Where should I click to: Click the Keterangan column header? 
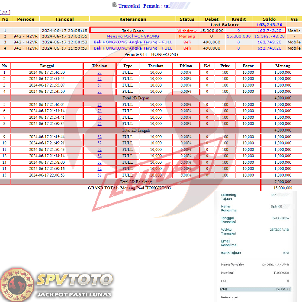pos(133,19)
